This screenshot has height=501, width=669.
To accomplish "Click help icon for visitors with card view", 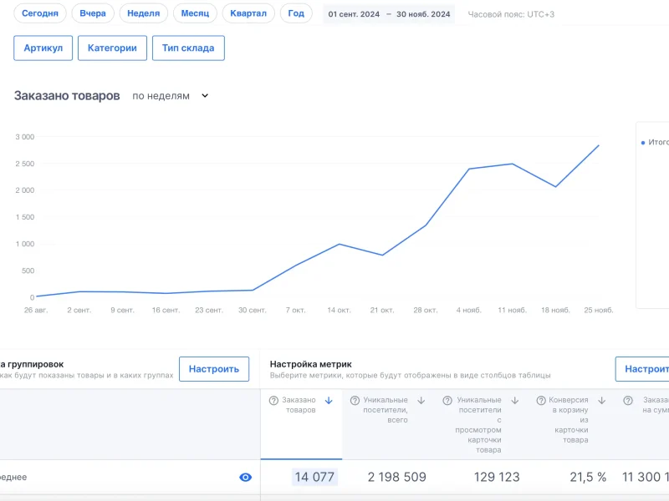I will [447, 401].
